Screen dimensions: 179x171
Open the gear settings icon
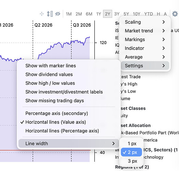[x=175, y=14]
